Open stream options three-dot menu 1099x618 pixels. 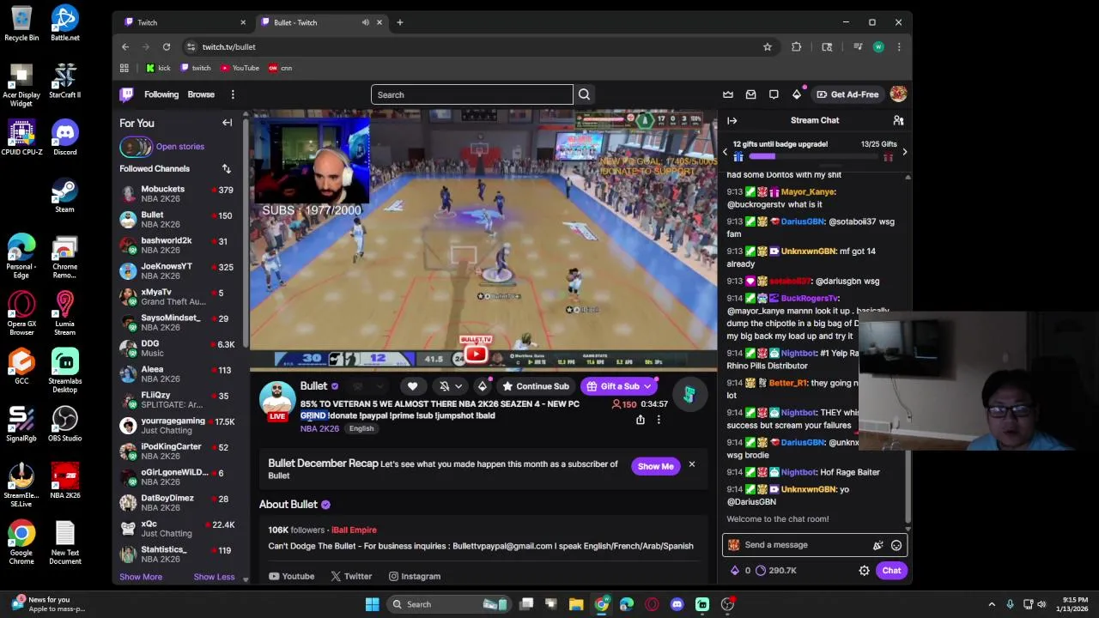[659, 420]
